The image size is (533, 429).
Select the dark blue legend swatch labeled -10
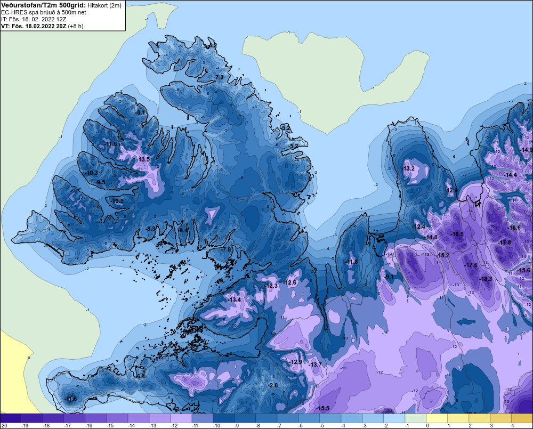coord(224,418)
